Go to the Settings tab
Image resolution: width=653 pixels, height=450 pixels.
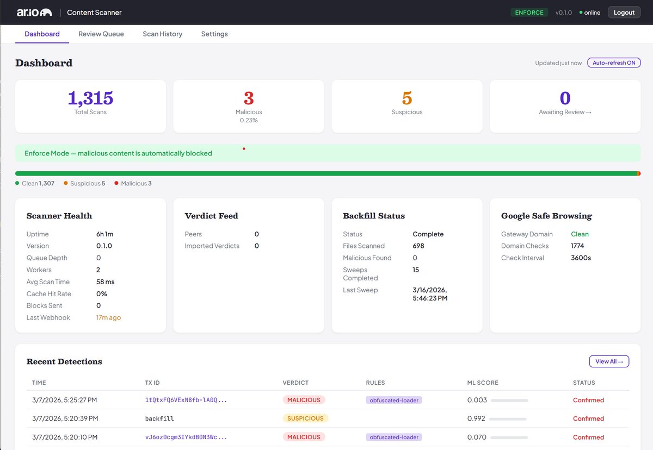214,34
